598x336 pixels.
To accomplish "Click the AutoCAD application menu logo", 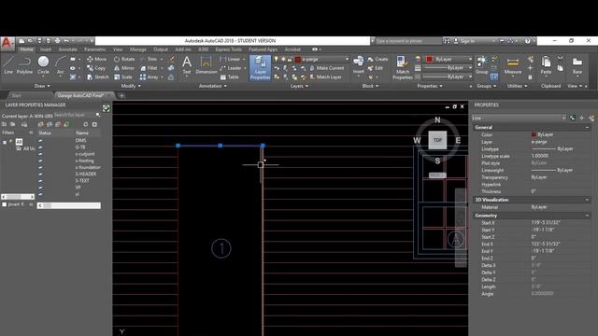I will (x=7, y=43).
